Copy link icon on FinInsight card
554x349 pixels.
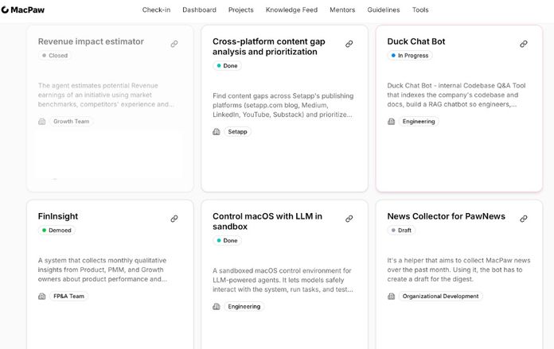174,219
